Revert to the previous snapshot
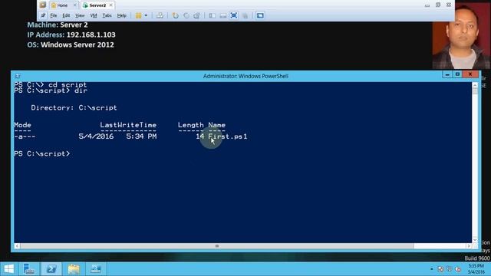 click(x=186, y=15)
